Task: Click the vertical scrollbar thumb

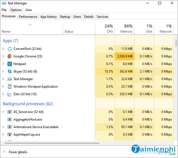Action: (176, 43)
